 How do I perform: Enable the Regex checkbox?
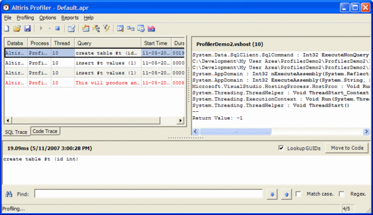(x=342, y=194)
